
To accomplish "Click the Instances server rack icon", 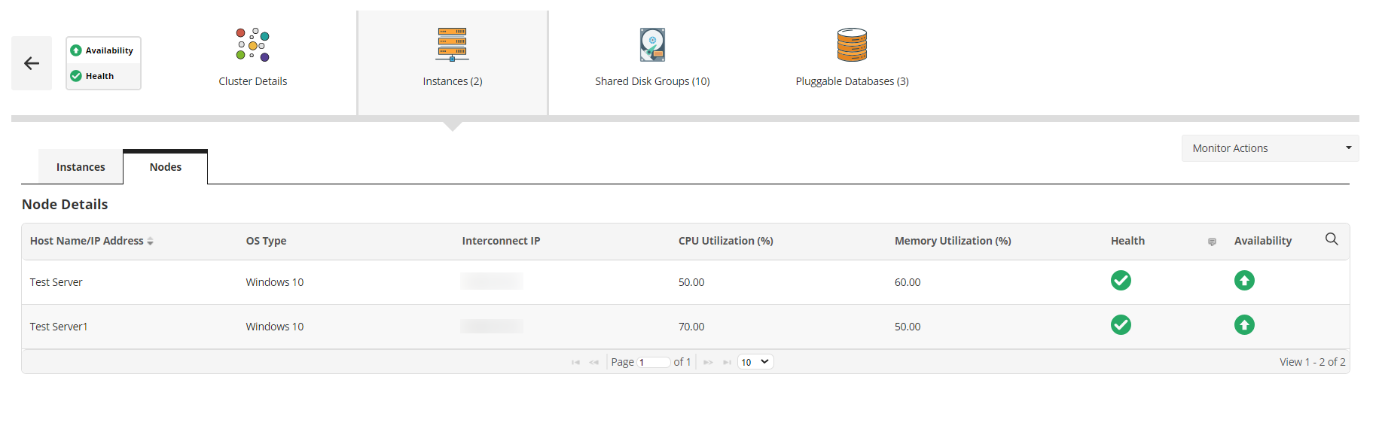I will coord(452,45).
